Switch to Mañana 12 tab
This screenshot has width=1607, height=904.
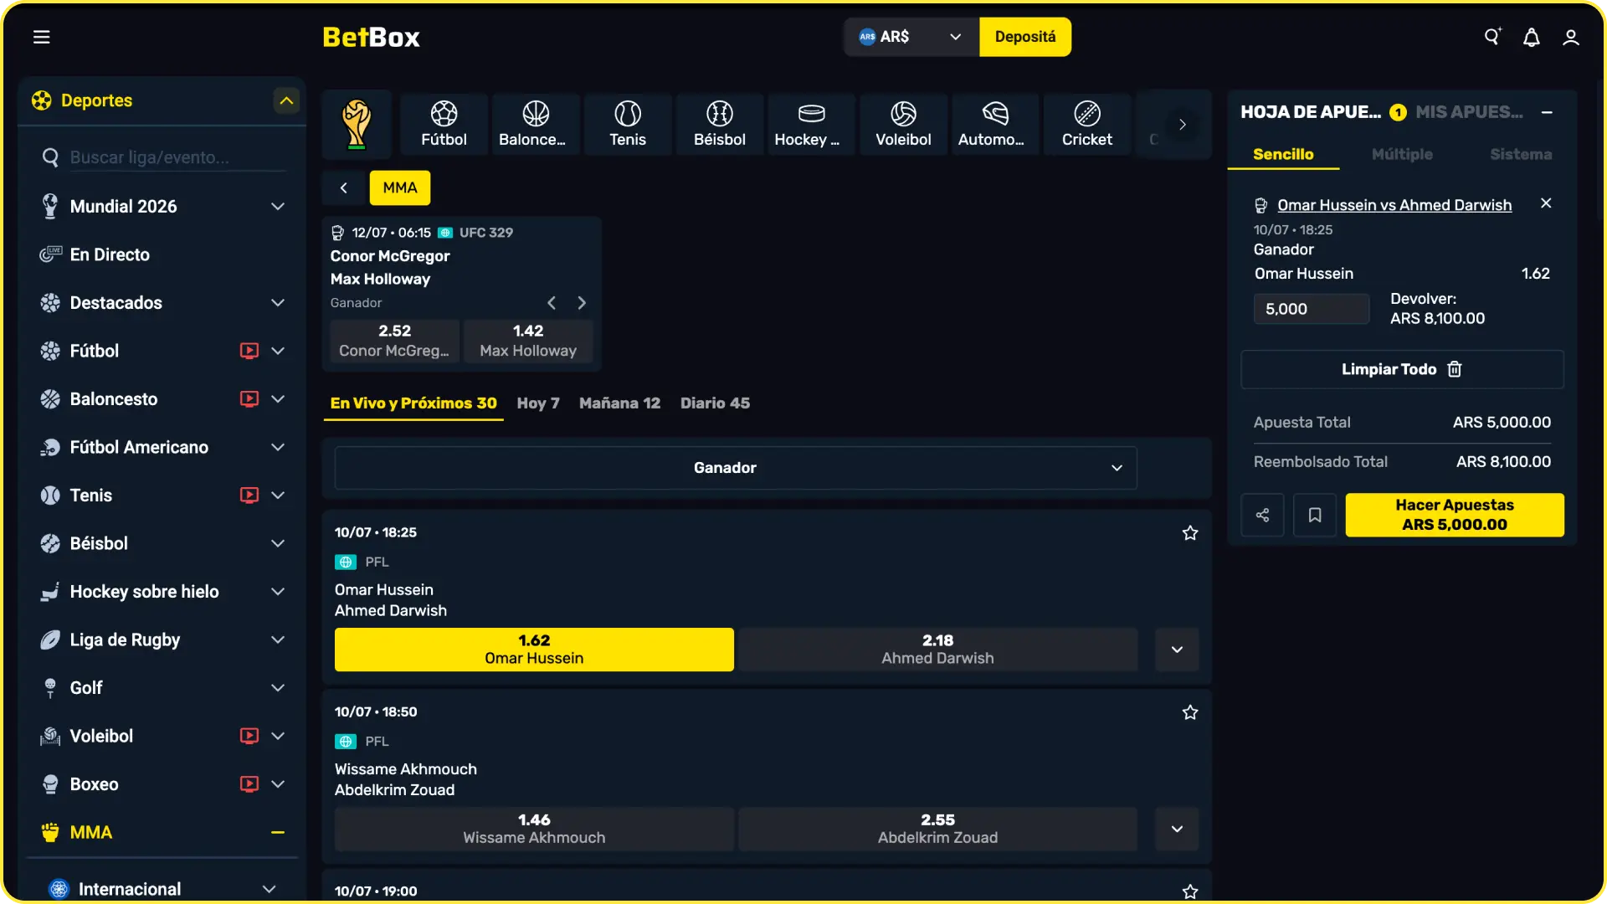pyautogui.click(x=619, y=403)
